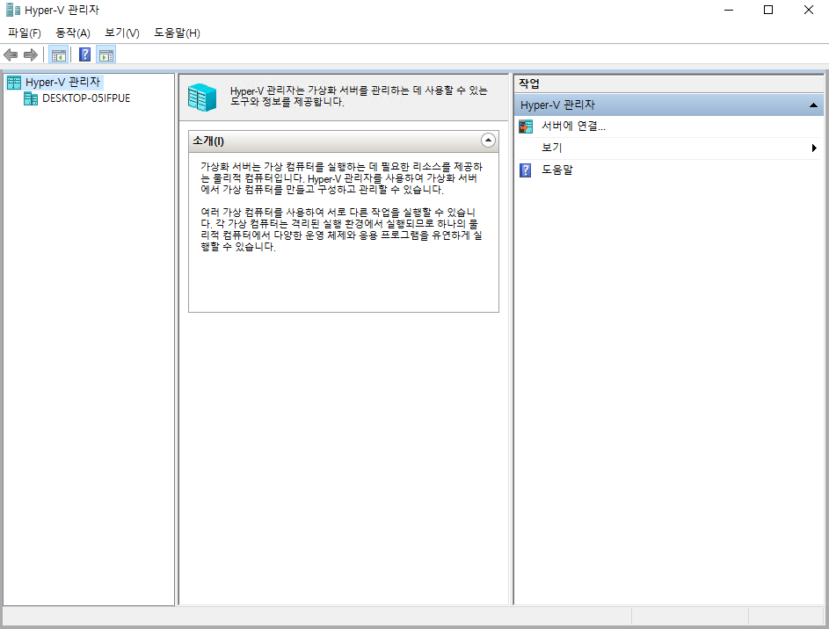
Task: Click the Hyper-V 관리자 icon in the tree
Action: tap(14, 83)
